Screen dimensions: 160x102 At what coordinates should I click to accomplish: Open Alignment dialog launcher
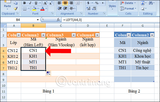click(81, 13)
